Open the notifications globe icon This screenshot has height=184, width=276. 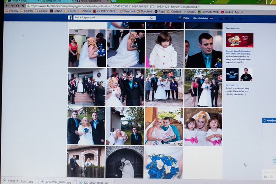coord(232,19)
